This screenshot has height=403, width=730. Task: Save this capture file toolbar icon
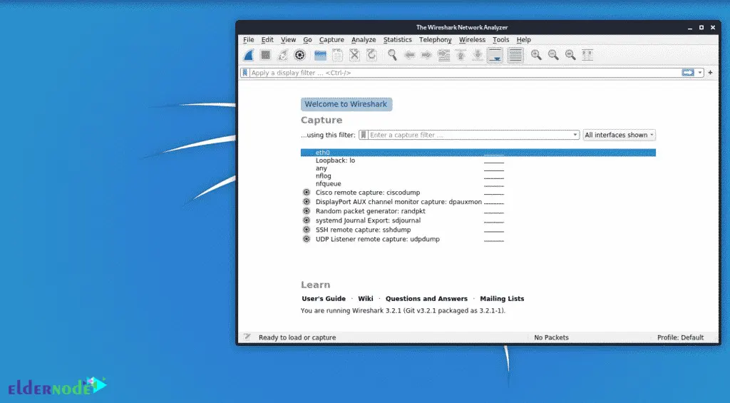coord(337,55)
